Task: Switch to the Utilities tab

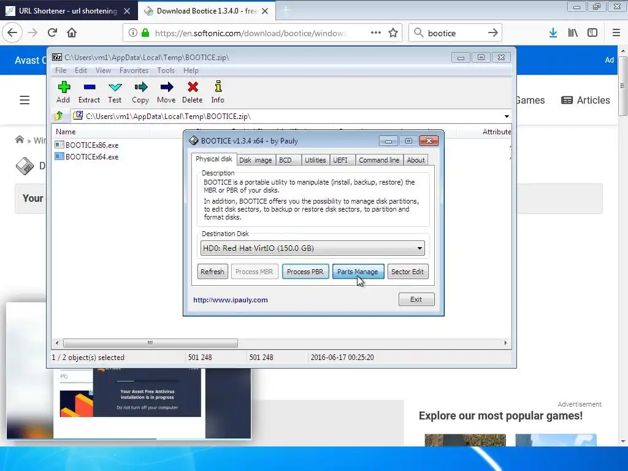Action: point(315,160)
